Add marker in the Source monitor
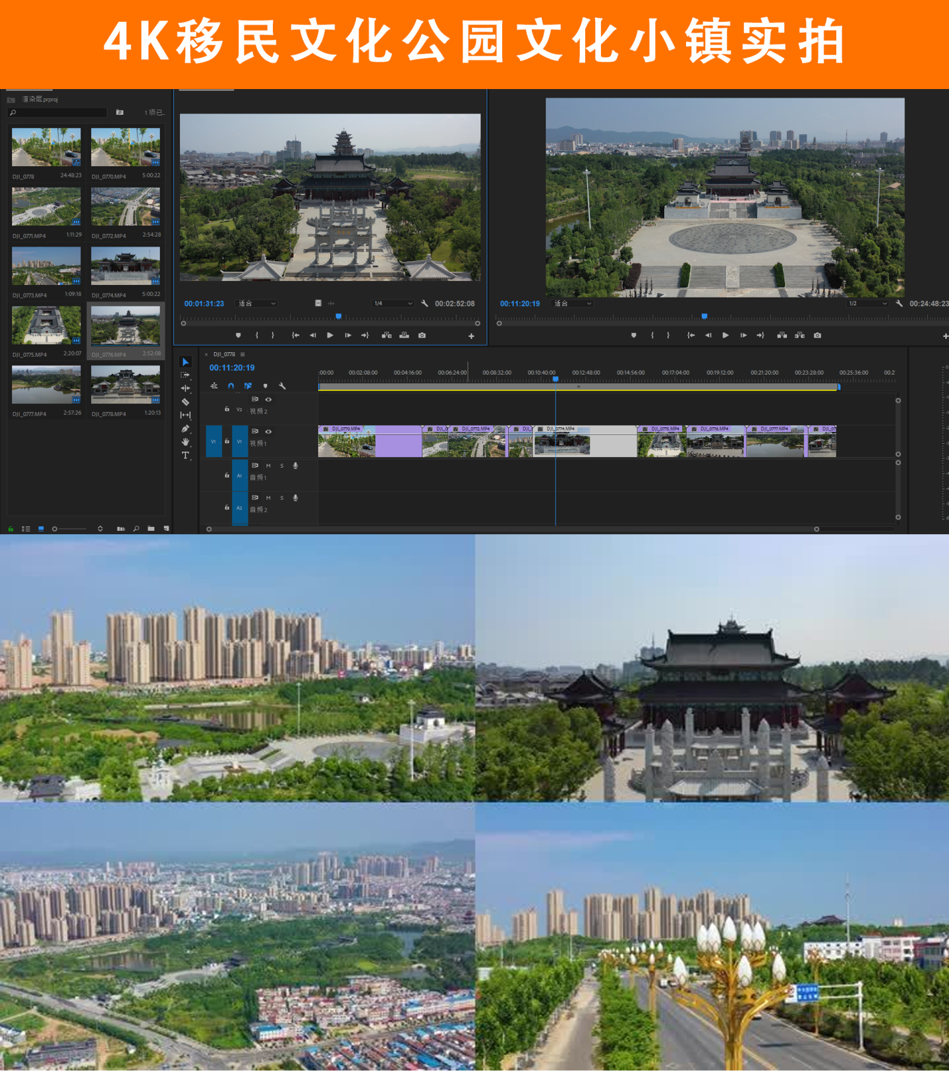The image size is (949, 1071). tap(239, 336)
